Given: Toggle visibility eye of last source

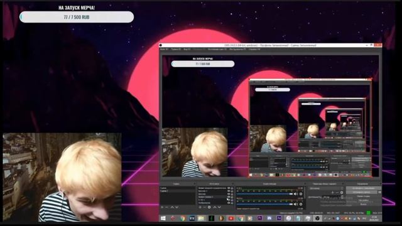Looking at the screenshot, I should [x=229, y=203].
